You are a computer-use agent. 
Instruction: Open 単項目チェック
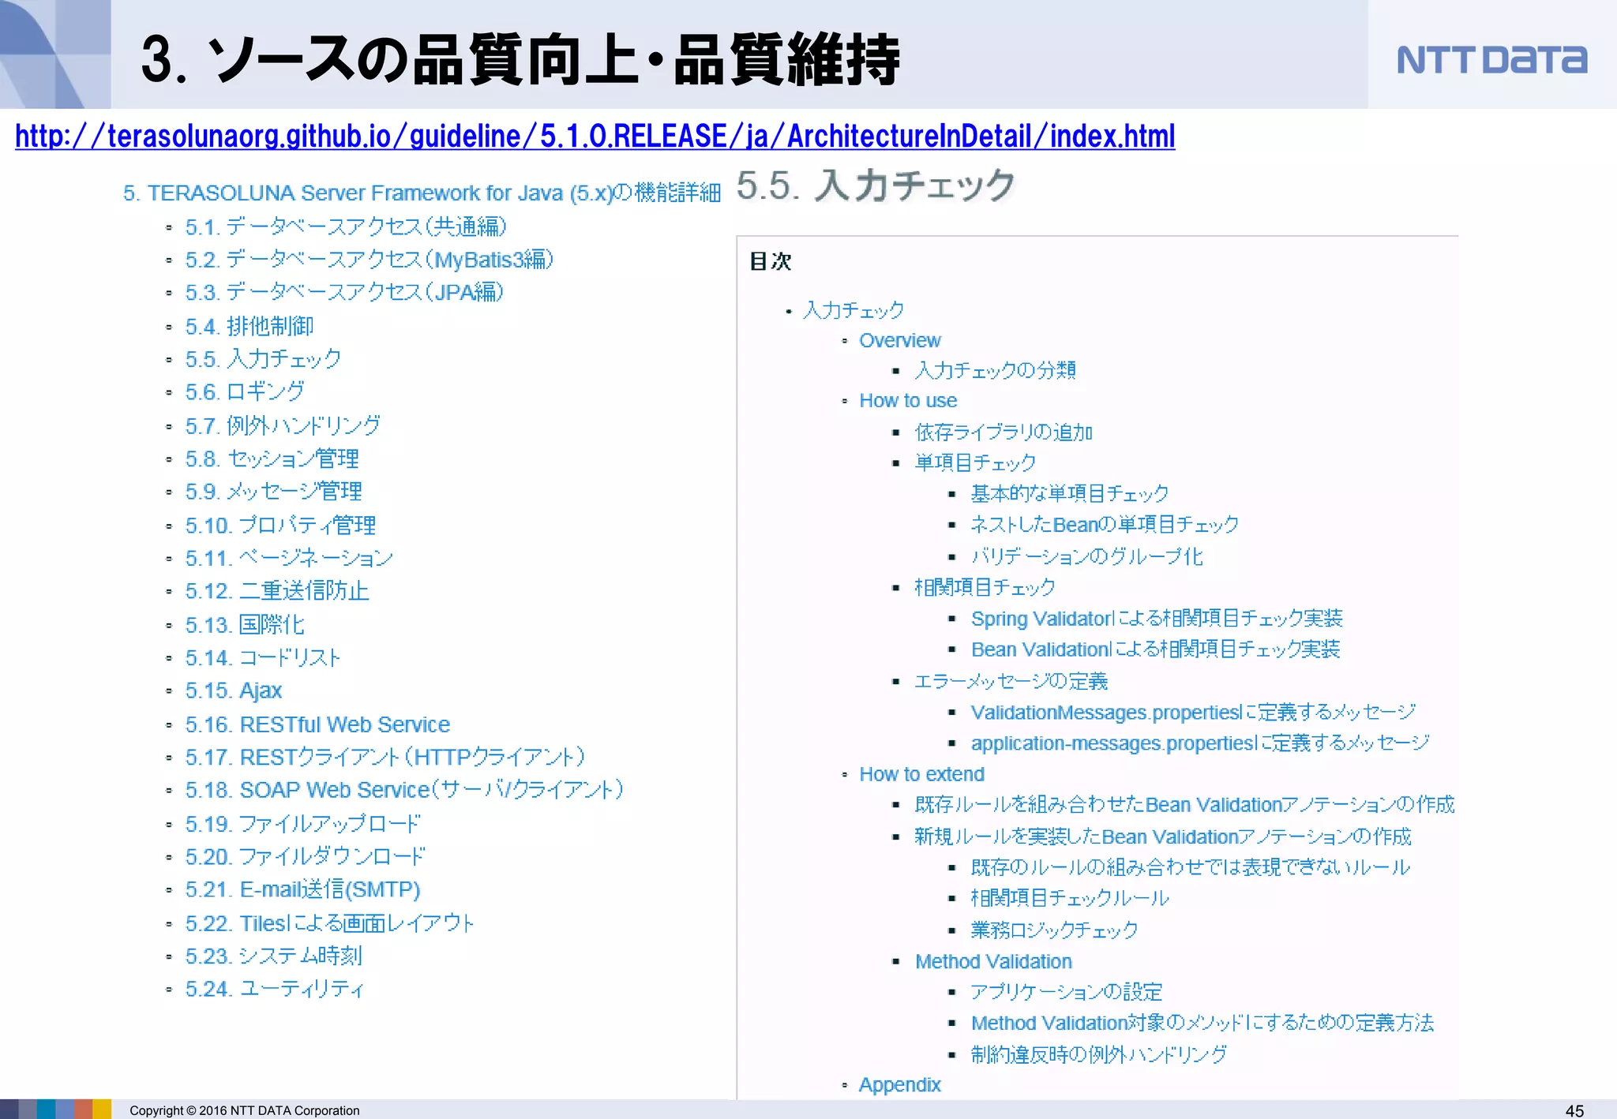[x=975, y=462]
